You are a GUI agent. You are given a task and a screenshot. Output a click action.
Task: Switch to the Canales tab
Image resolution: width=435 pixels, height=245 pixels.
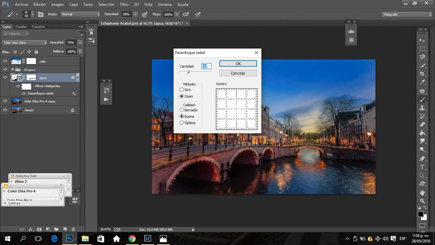point(21,27)
